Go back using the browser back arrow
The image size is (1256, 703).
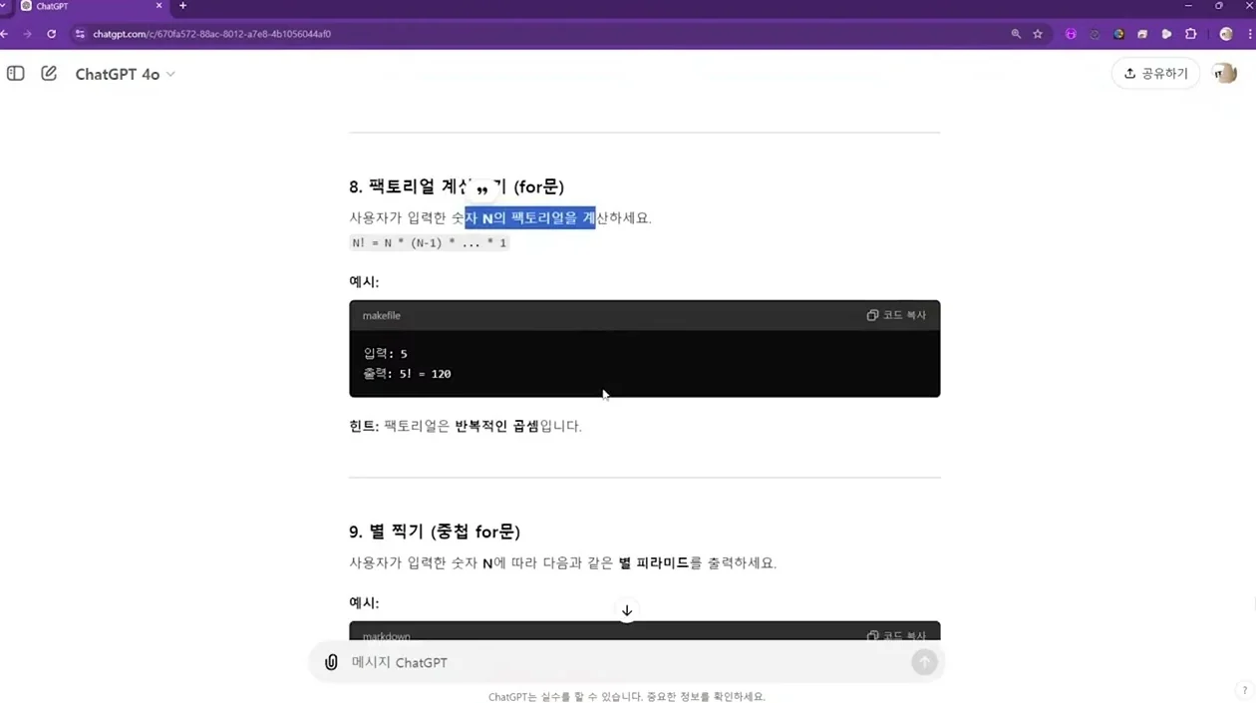(5, 34)
